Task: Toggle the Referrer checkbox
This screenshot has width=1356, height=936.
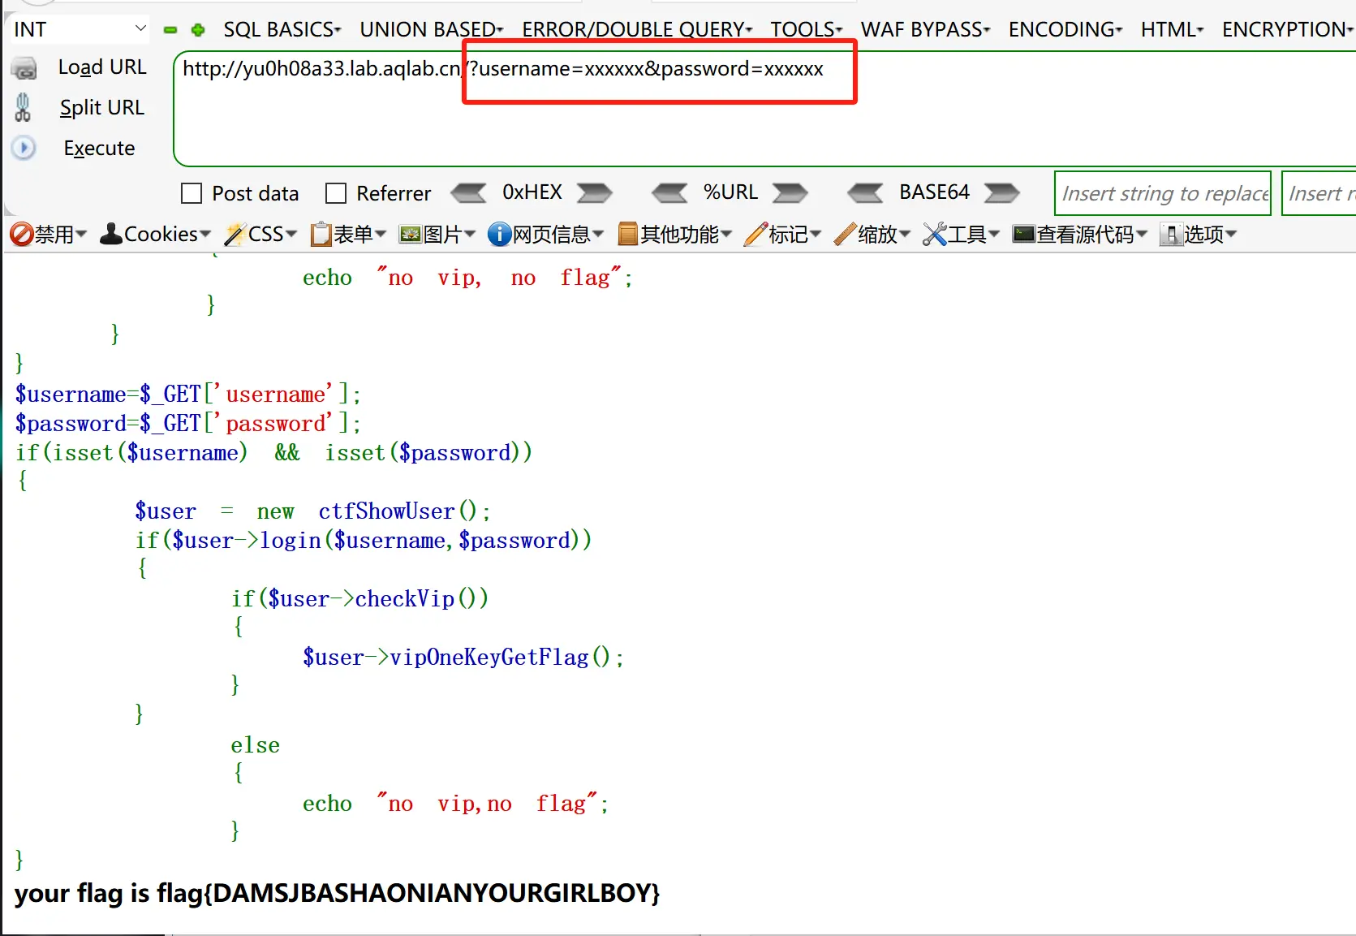Action: (335, 193)
